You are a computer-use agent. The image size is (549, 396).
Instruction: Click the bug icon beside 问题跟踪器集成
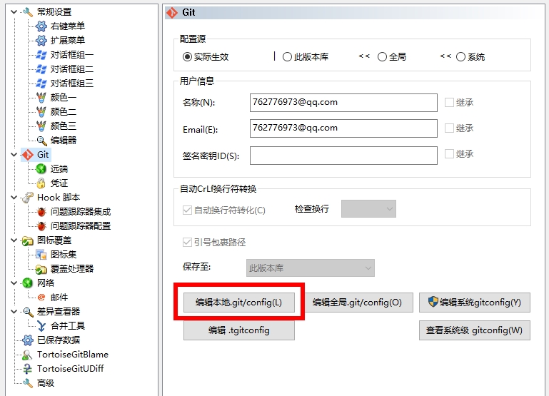[41, 212]
